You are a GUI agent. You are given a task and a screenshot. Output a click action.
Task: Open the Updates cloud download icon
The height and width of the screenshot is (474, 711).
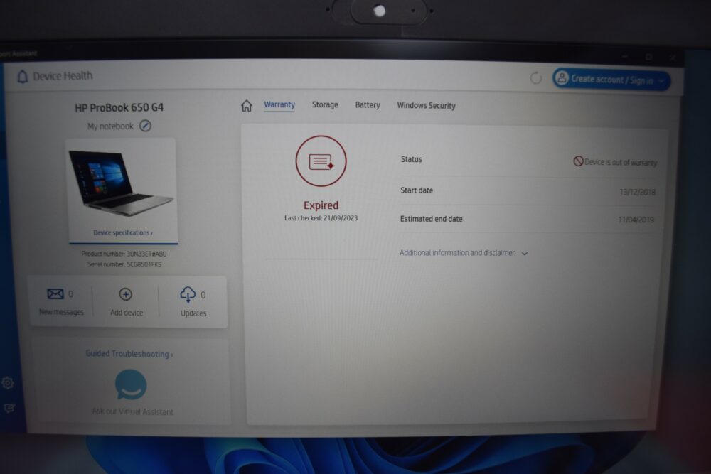click(188, 294)
